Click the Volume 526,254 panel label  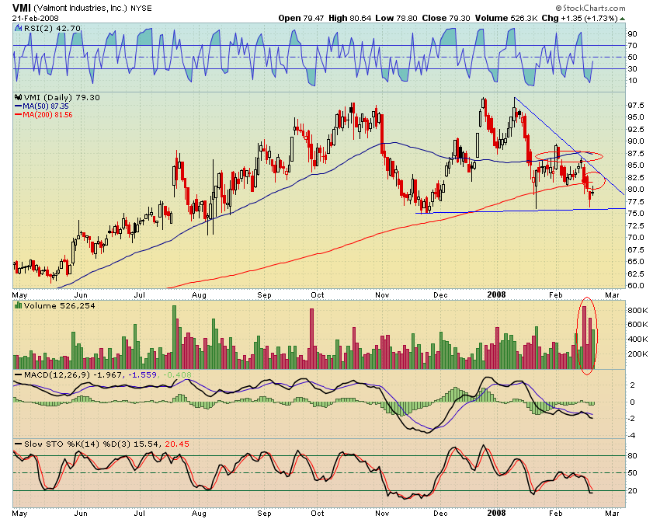[59, 305]
